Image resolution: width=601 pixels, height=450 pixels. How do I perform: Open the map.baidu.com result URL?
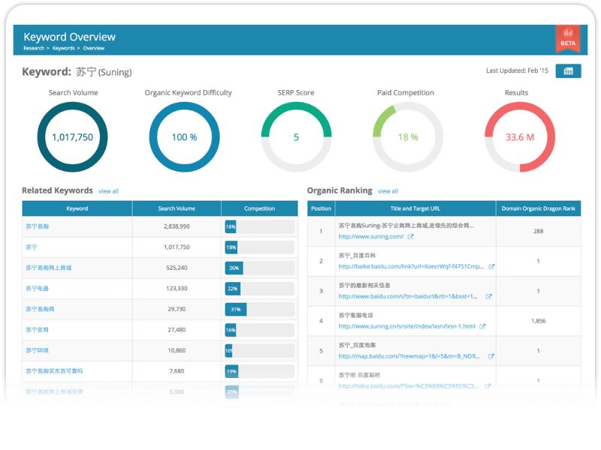pos(409,355)
